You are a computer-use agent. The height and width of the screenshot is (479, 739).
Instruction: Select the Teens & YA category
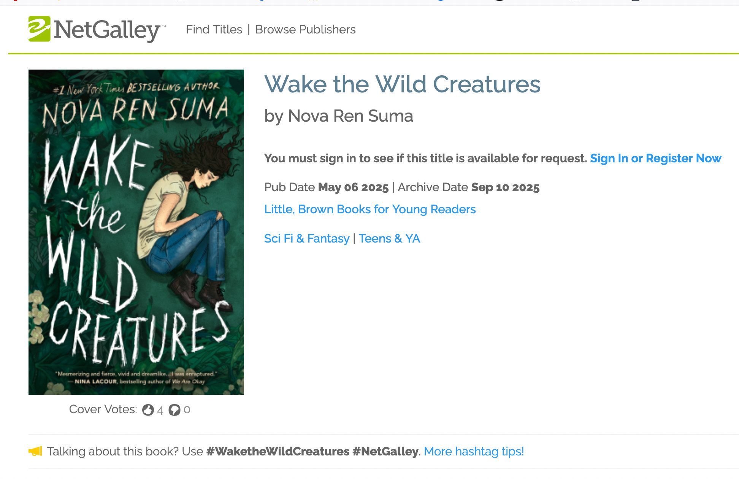point(389,238)
